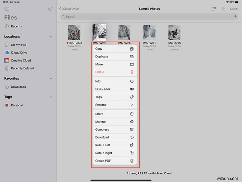Image resolution: width=242 pixels, height=182 pixels.
Task: Choose Info from the context menu
Action: pos(115,81)
